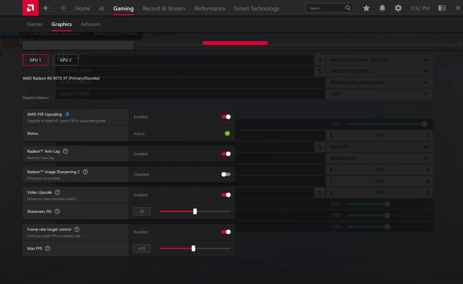The height and width of the screenshot is (284, 463).
Task: Enable Radeon Image Sharpening 2 switch
Action: (226, 174)
